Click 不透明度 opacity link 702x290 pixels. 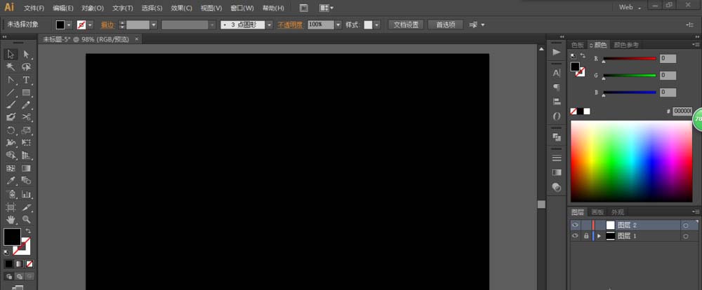tap(290, 25)
